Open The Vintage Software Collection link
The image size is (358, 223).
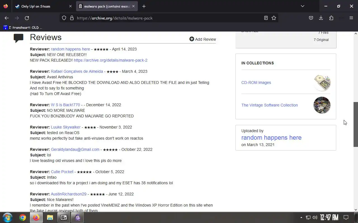270,105
